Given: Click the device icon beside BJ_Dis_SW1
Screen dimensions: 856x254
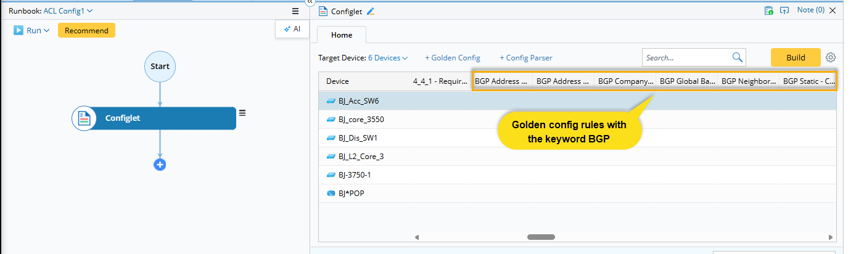Looking at the screenshot, I should [x=331, y=137].
